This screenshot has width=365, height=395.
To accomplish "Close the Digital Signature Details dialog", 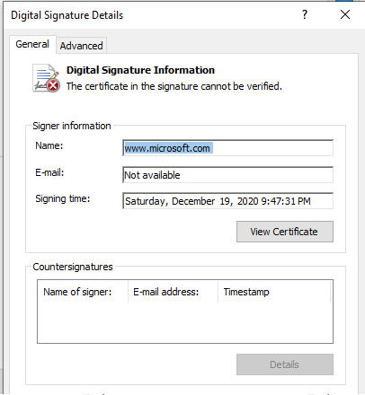I will click(345, 14).
